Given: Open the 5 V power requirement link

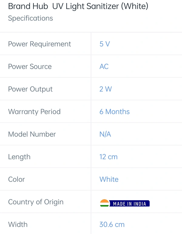Looking at the screenshot, I should 105,44.
